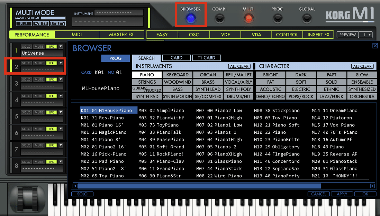Toggle MUTE on track 8
380x216 pixels.
(39, 162)
